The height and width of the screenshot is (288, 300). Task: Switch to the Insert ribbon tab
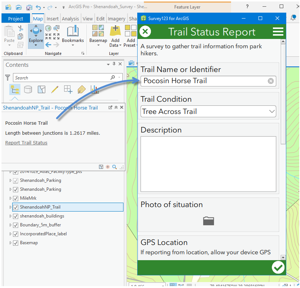coord(52,19)
